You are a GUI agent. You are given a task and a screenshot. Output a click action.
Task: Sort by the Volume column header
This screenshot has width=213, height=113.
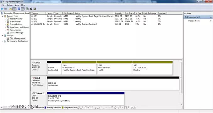[38, 13]
